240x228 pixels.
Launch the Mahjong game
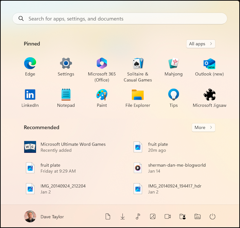point(173,66)
